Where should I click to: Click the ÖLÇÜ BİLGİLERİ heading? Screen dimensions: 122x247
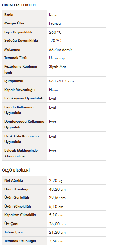coord(16,170)
